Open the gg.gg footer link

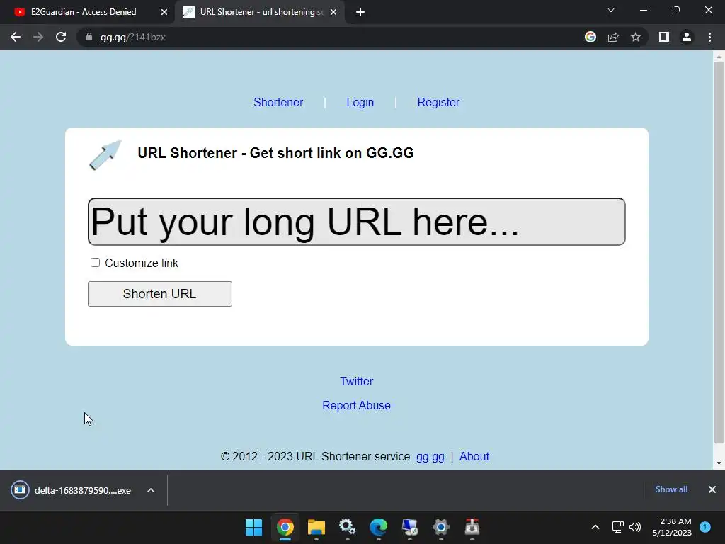point(430,457)
